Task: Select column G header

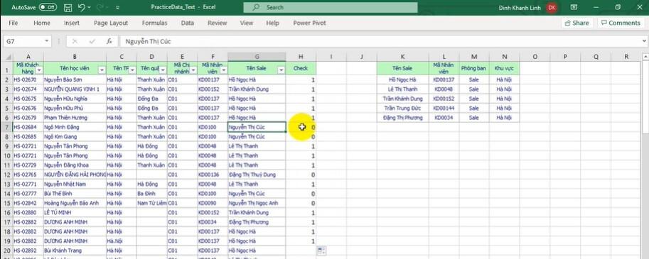Action: click(257, 57)
